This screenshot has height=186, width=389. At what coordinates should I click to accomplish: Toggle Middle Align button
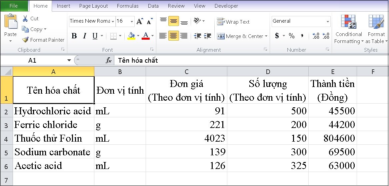pyautogui.click(x=173, y=21)
